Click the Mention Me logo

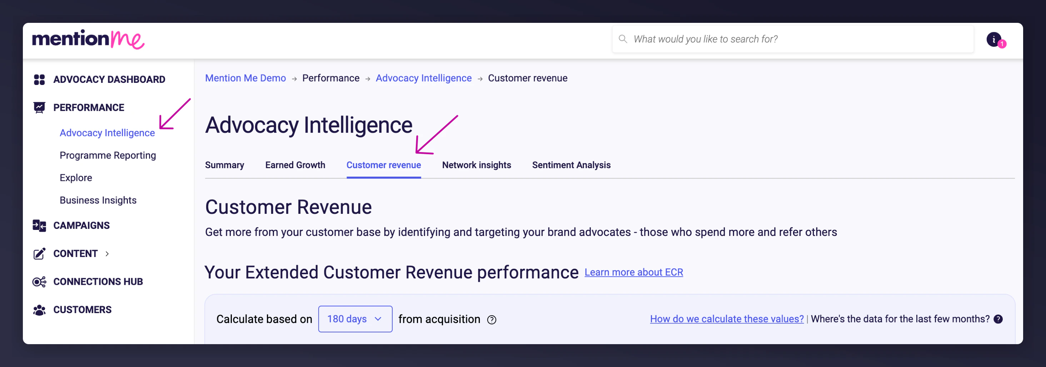tap(88, 39)
